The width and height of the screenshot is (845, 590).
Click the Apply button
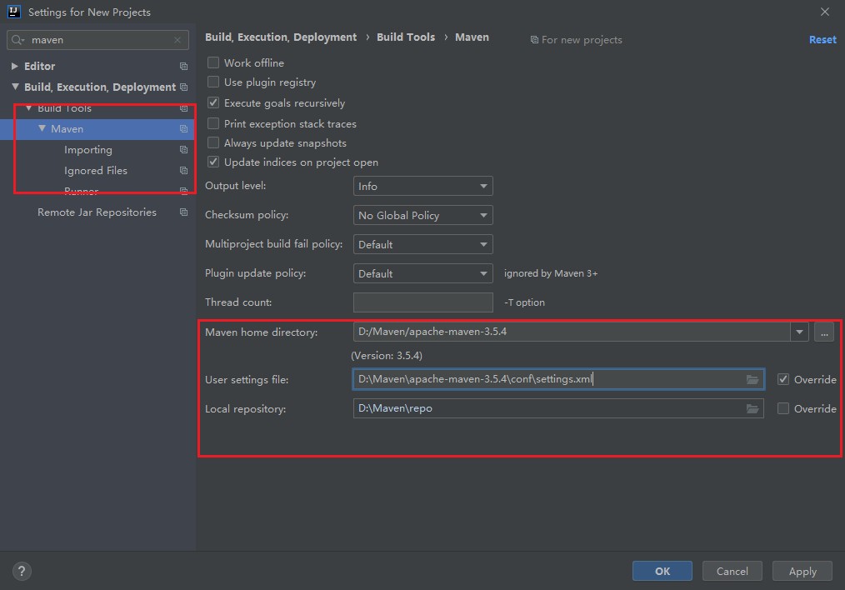point(802,571)
